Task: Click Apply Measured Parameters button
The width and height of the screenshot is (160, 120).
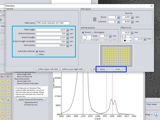Action: 31,99
